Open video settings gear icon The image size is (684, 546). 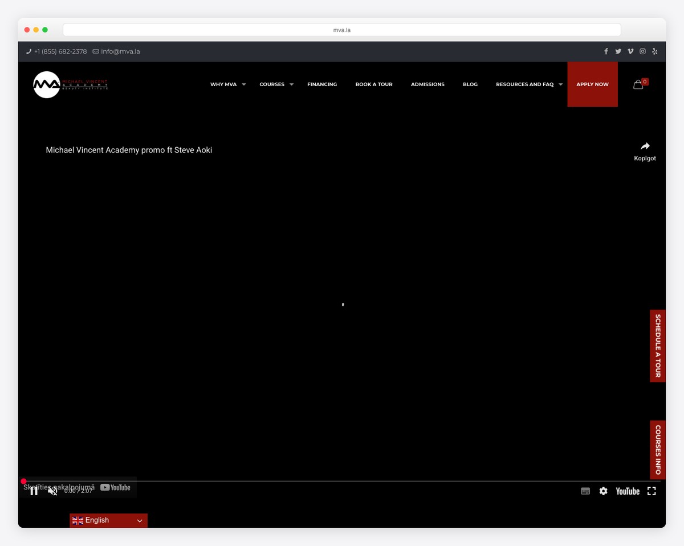(603, 491)
